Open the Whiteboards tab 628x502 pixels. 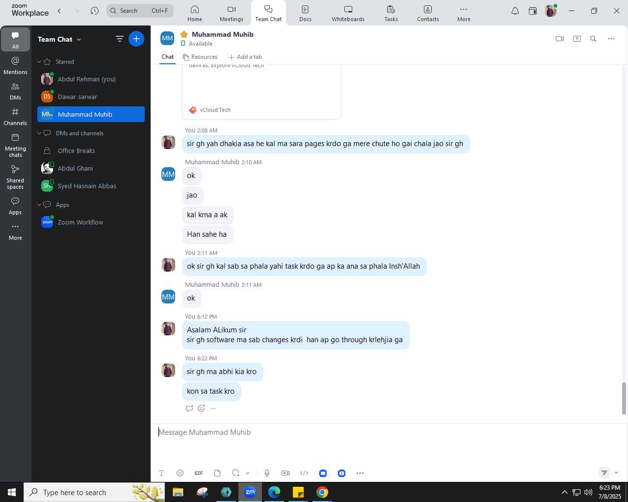click(x=348, y=13)
